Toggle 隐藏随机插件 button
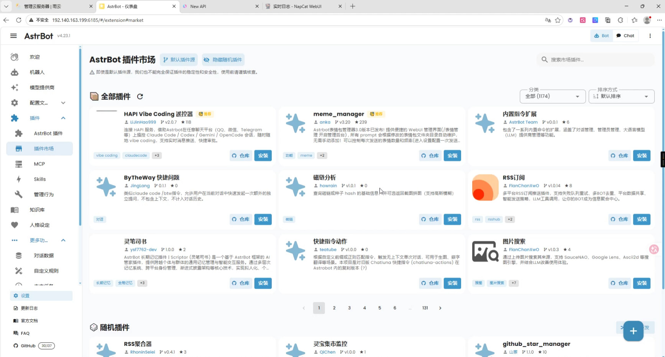The image size is (665, 357). [x=223, y=60]
